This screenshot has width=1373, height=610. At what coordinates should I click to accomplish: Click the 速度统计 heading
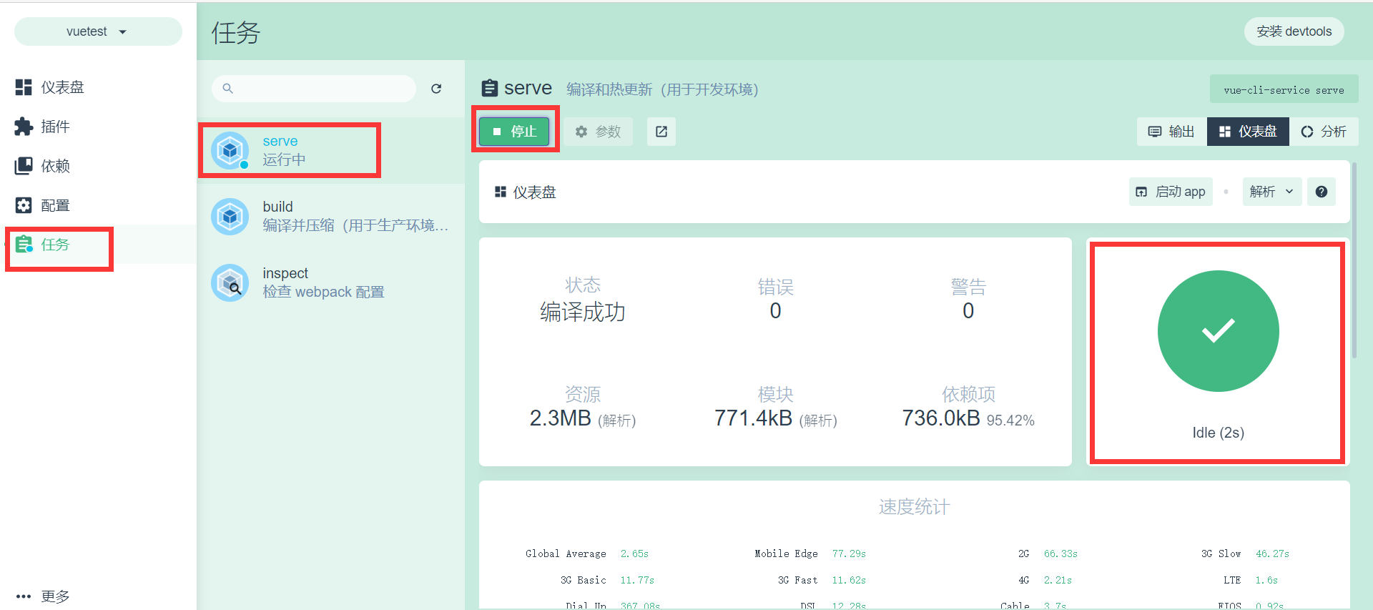coord(914,507)
